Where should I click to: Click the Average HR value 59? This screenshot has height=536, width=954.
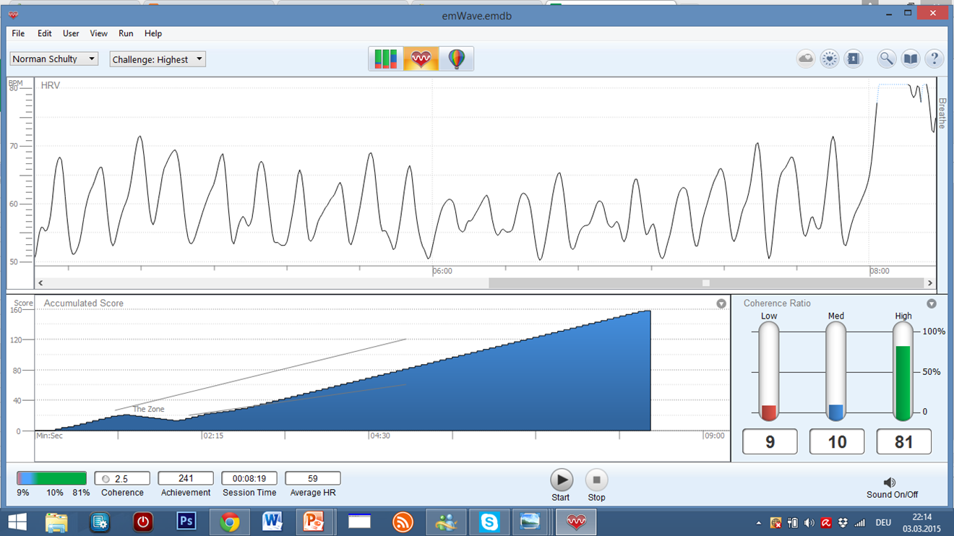click(x=313, y=478)
